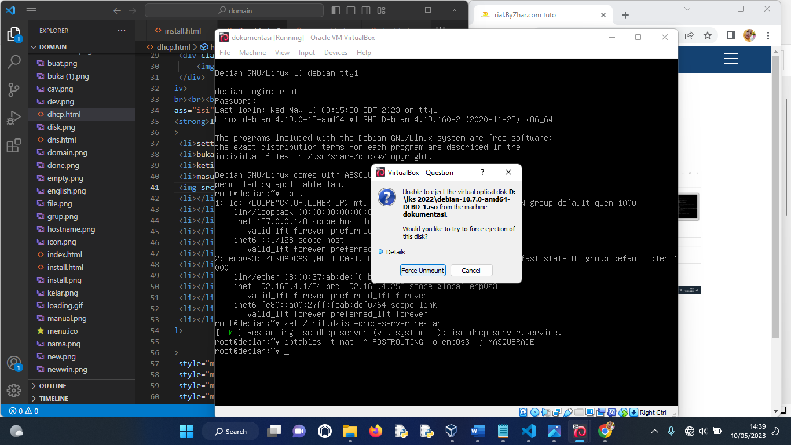This screenshot has width=791, height=445.
Task: Click share icon in Chrome address bar
Action: (x=689, y=35)
